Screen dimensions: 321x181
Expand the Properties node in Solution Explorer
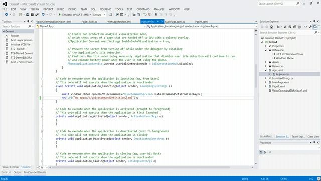[x=266, y=46]
